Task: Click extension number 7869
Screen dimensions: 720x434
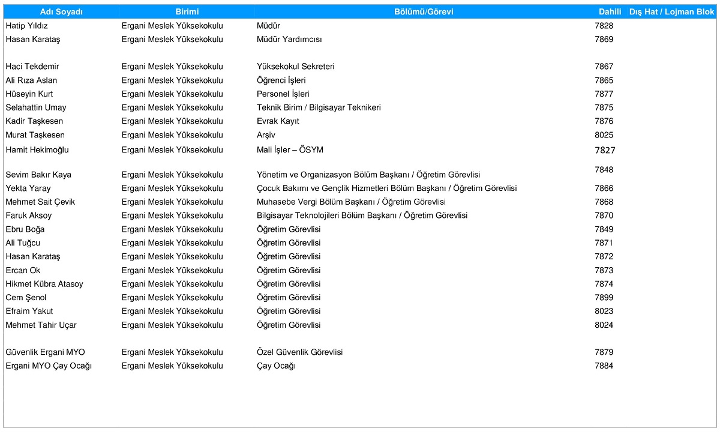Action: pos(604,40)
